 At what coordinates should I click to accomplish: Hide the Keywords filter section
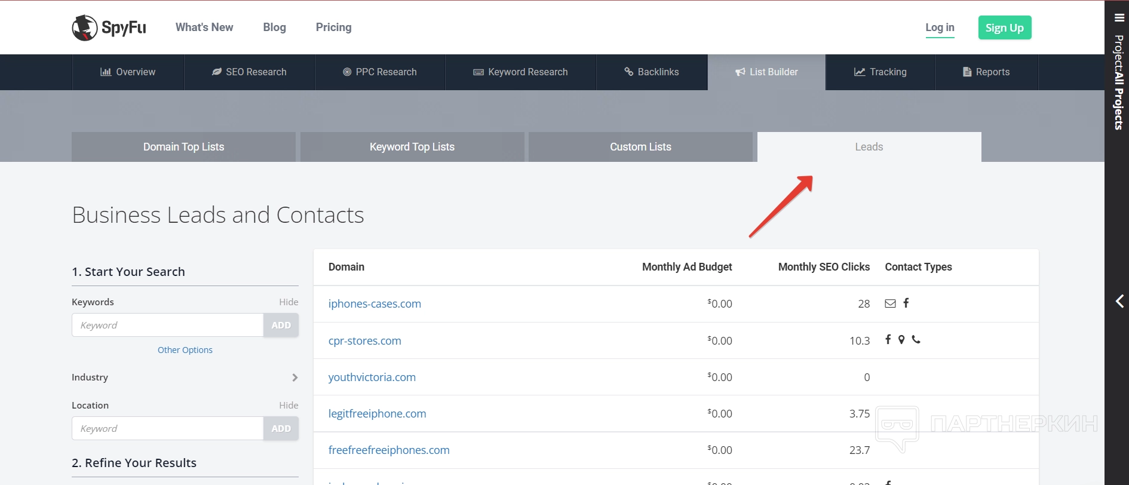pyautogui.click(x=289, y=302)
